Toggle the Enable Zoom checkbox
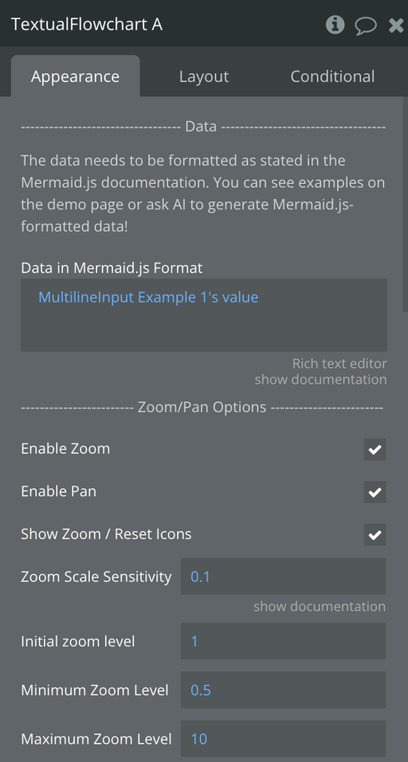 (375, 449)
